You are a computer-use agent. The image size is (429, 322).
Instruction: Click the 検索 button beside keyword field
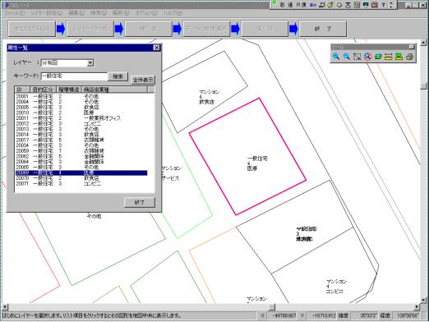click(118, 76)
